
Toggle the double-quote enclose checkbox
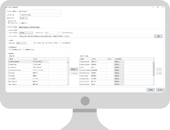pyautogui.click(x=47, y=43)
